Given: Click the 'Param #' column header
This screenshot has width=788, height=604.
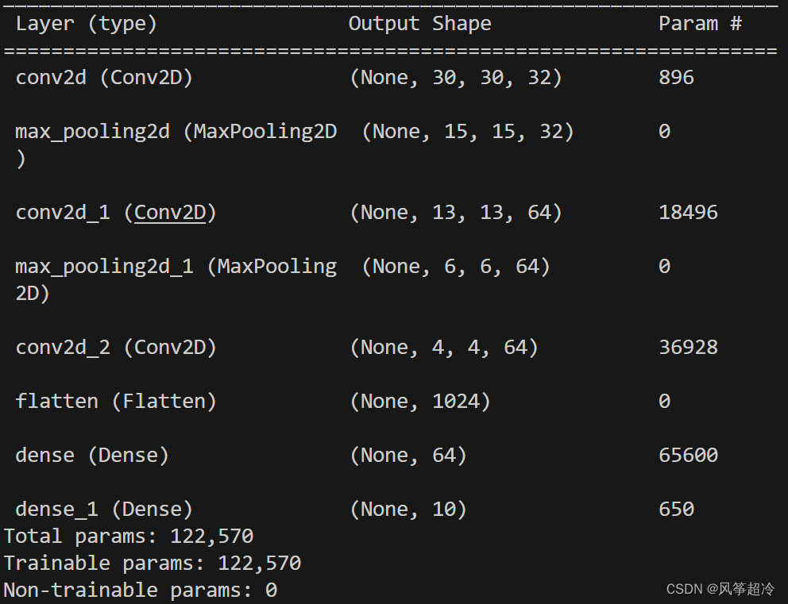Looking at the screenshot, I should coord(700,24).
